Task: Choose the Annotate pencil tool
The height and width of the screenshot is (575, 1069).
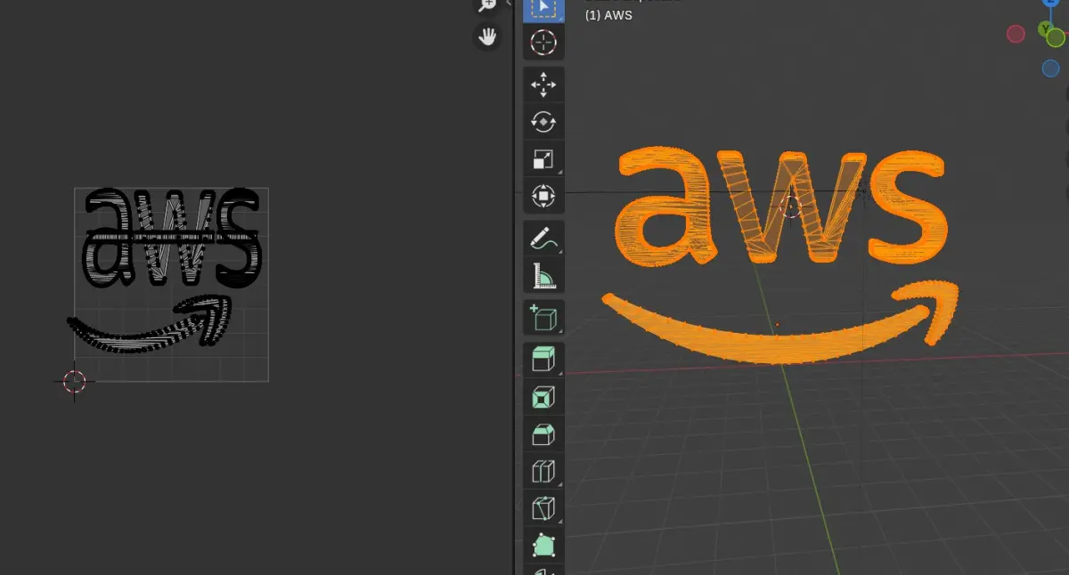Action: pyautogui.click(x=543, y=238)
